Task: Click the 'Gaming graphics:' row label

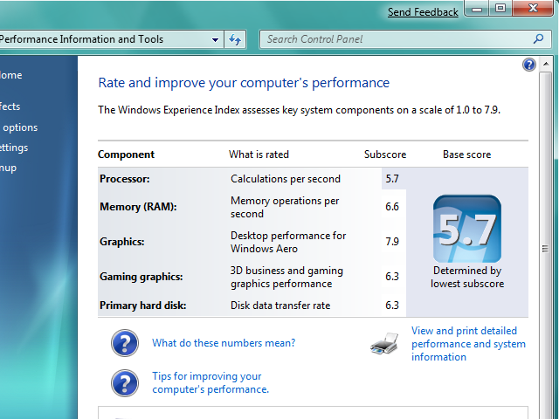Action: (141, 277)
